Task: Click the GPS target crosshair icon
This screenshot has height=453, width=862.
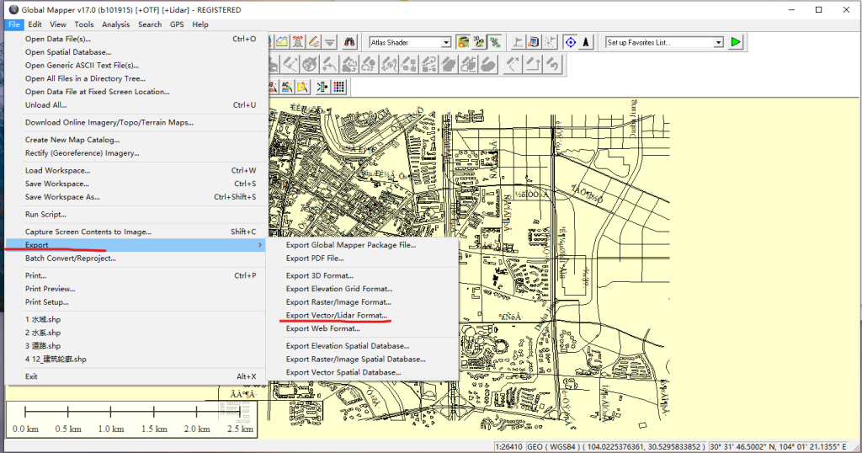Action: pos(570,42)
